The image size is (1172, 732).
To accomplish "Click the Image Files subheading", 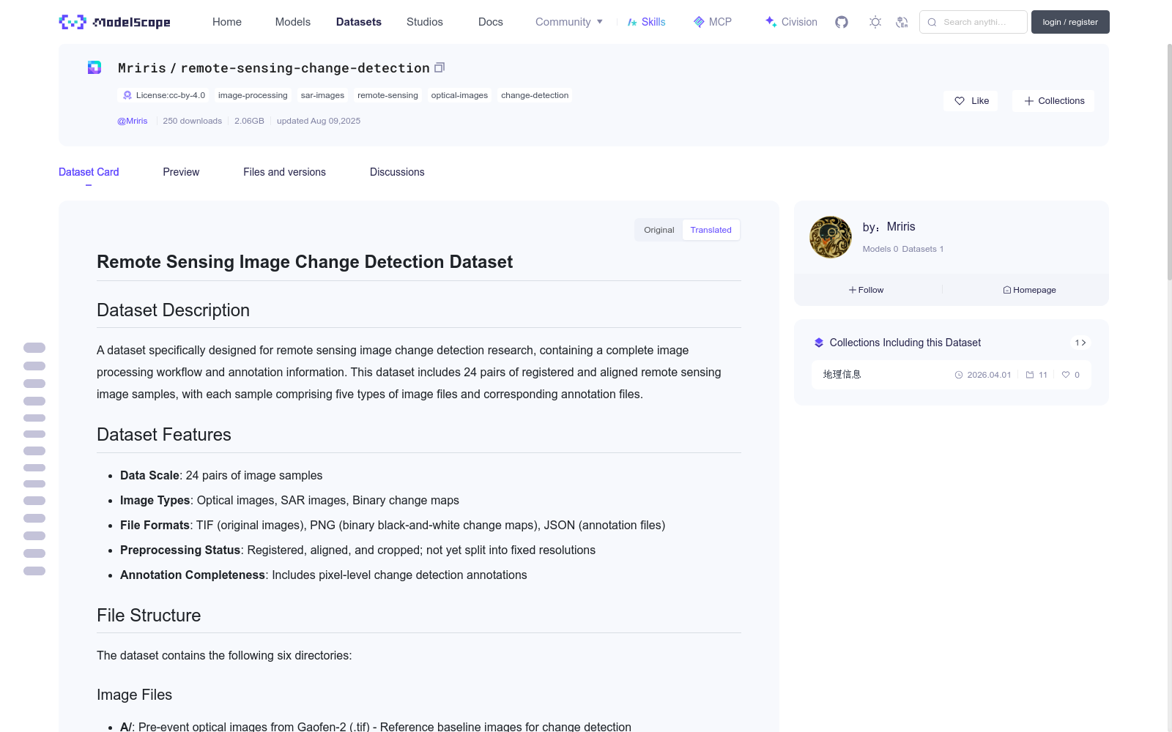I will click(x=134, y=695).
